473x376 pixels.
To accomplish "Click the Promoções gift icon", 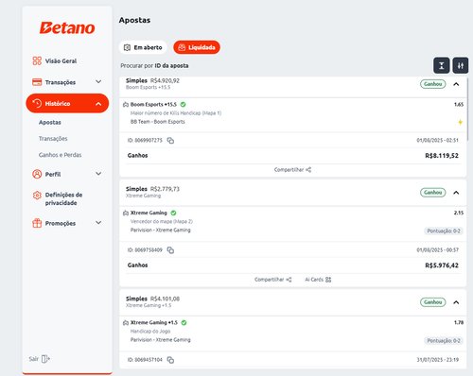I will coord(37,223).
